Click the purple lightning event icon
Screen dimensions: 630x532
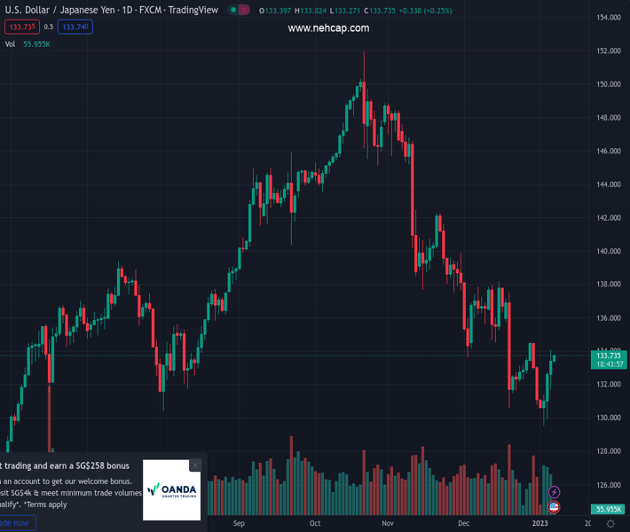point(555,492)
